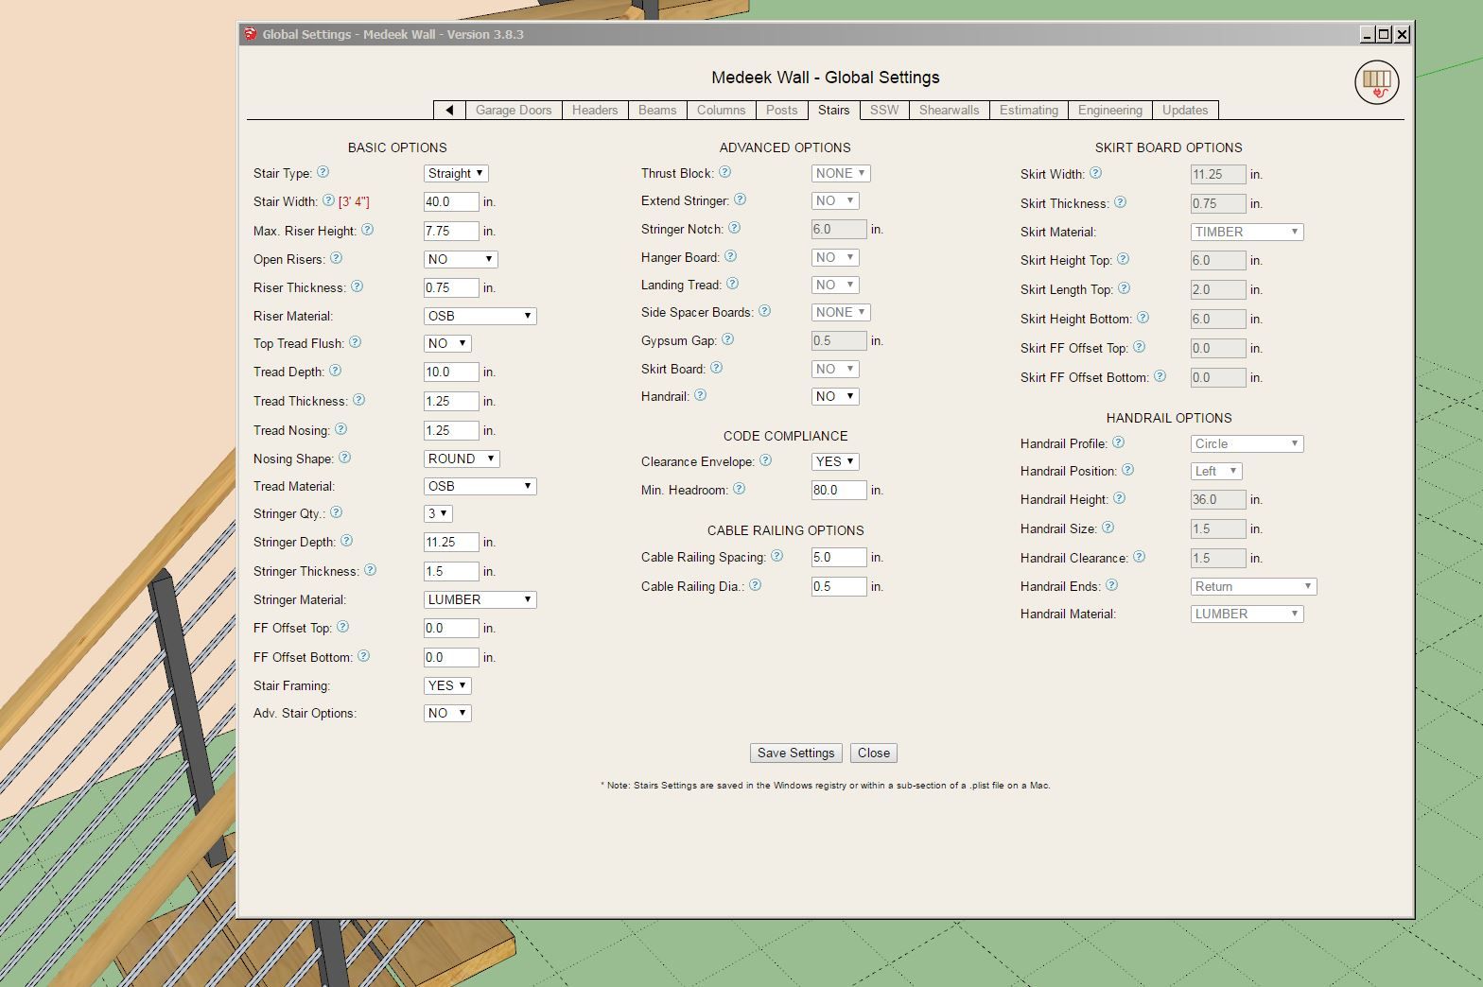Open the SSW tab
Screen dimensions: 1483x987
[x=884, y=110]
